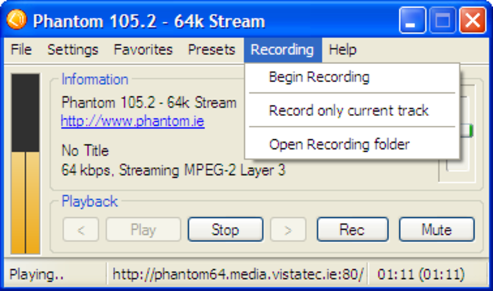Mute the stream with Mute button
Image resolution: width=493 pixels, height=291 pixels.
[x=437, y=229]
